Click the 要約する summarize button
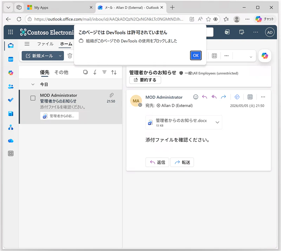This screenshot has height=251, width=281. [x=145, y=80]
